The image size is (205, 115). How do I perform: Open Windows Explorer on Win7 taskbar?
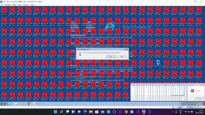click(16, 104)
